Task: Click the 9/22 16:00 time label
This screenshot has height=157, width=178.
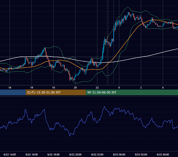Action: (32, 154)
